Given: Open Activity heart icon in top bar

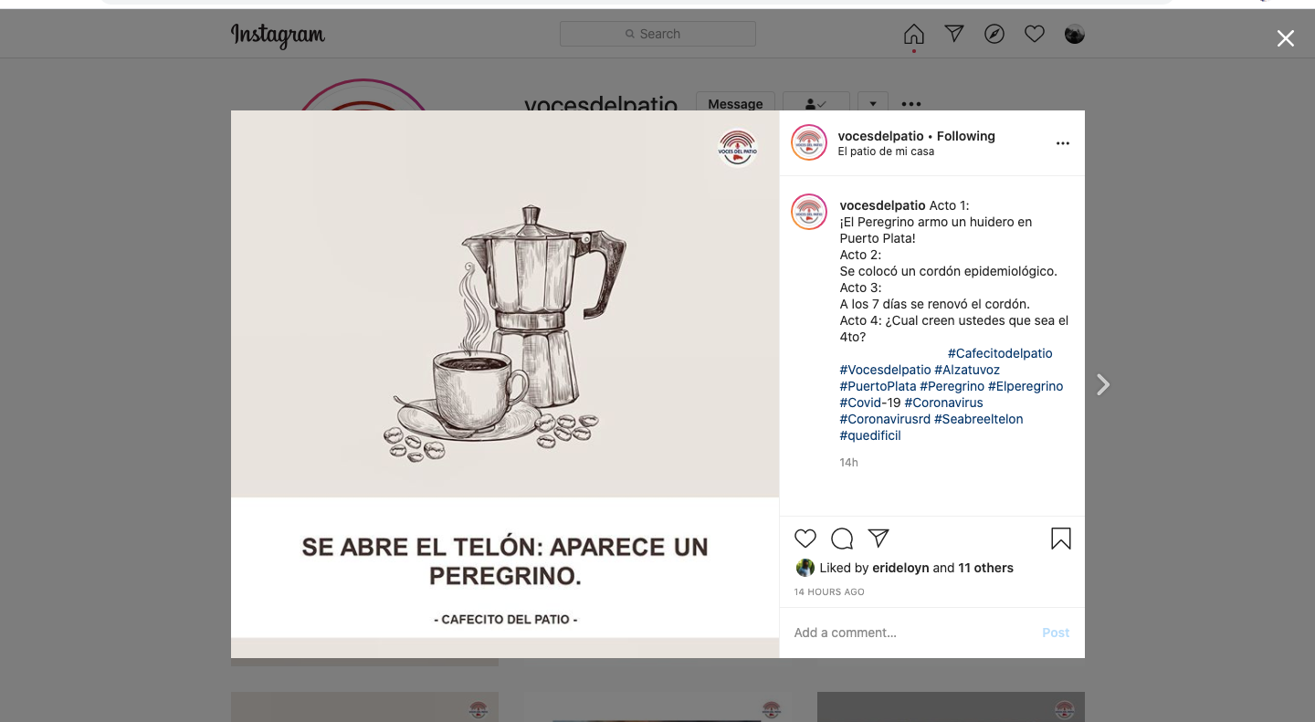Looking at the screenshot, I should tap(1034, 34).
